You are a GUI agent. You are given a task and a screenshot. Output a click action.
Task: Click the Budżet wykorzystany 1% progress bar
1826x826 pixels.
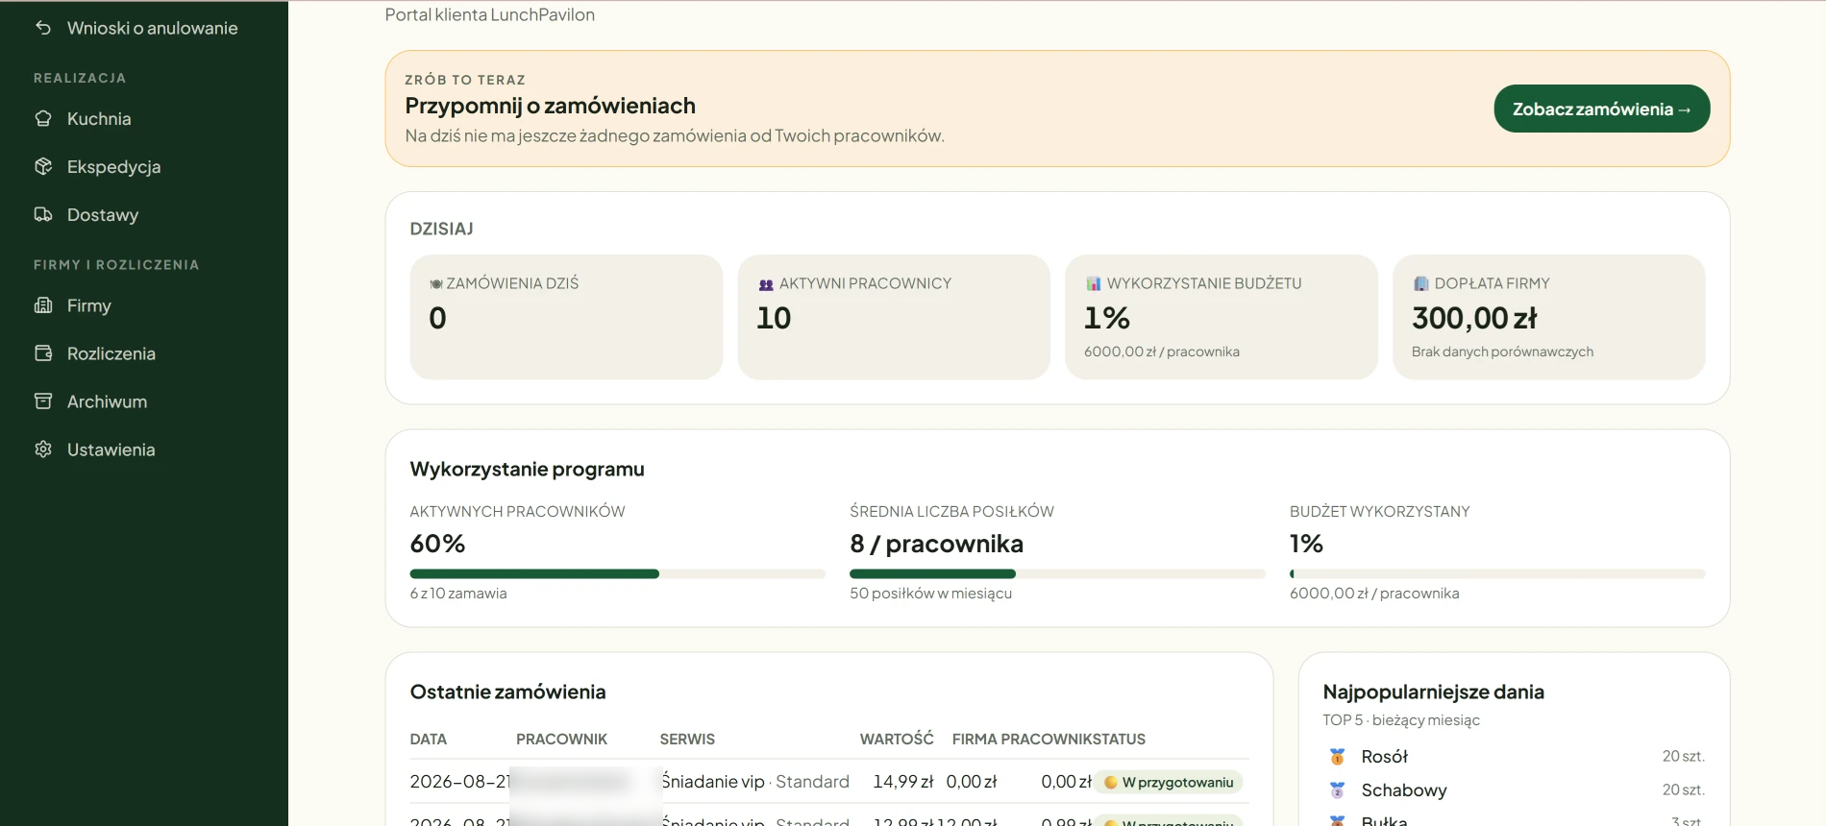point(1497,573)
